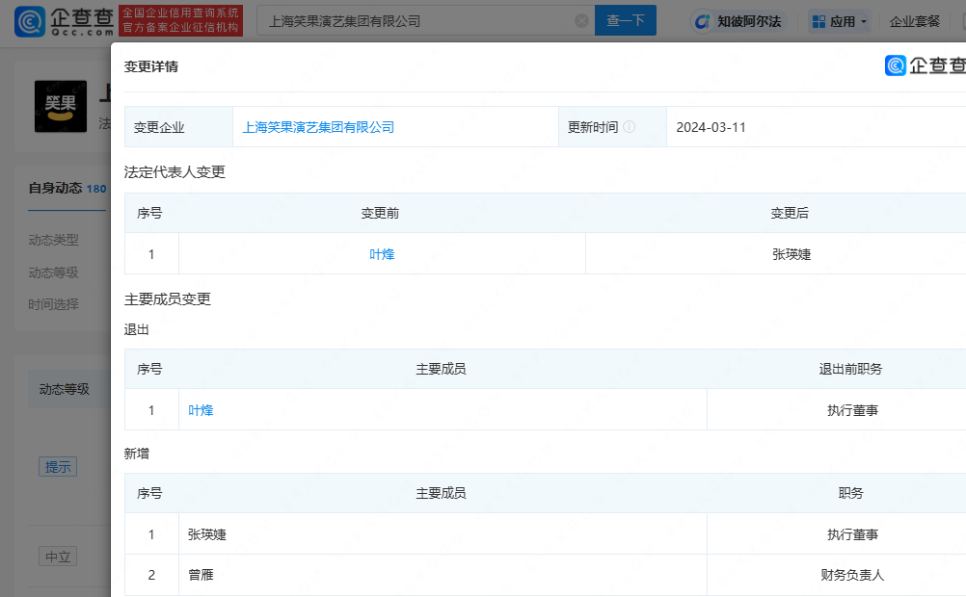Click 执行董事 in the 退出前职务 column
The height and width of the screenshot is (597, 966).
point(852,410)
